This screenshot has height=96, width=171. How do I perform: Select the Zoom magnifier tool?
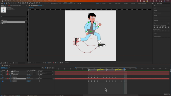9,3
